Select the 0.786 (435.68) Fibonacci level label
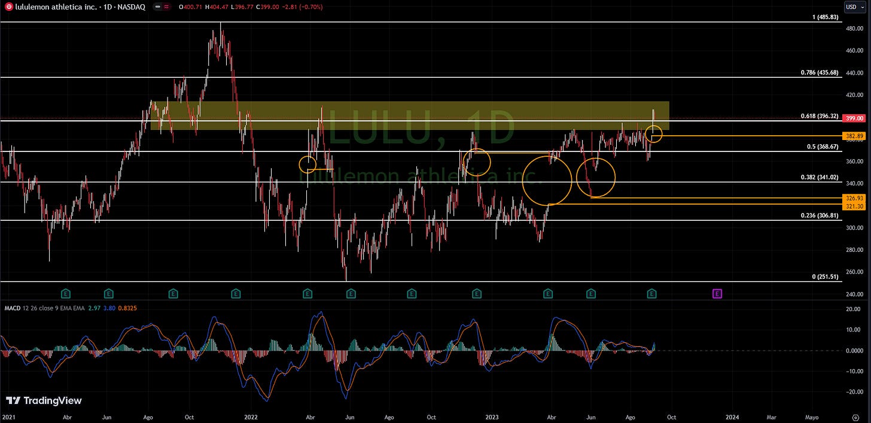Viewport: 871px width, 423px height. tap(818, 72)
